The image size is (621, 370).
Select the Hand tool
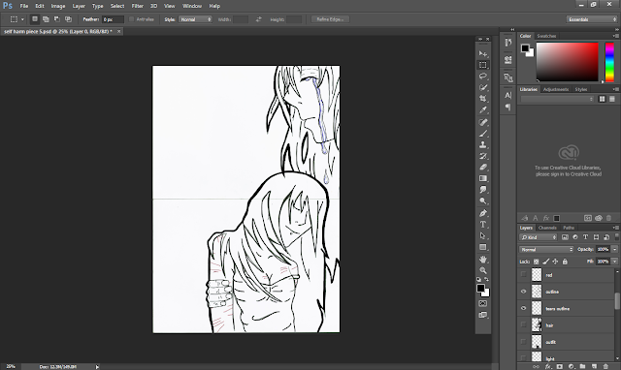[483, 260]
